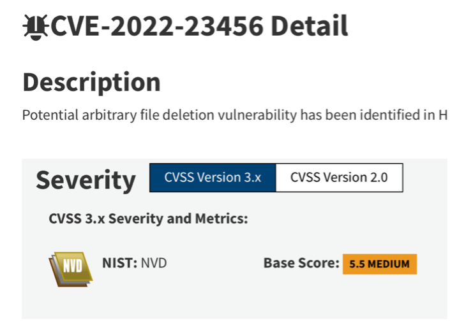The image size is (450, 321).
Task: Click the bold NIST: label
Action: pos(119,262)
